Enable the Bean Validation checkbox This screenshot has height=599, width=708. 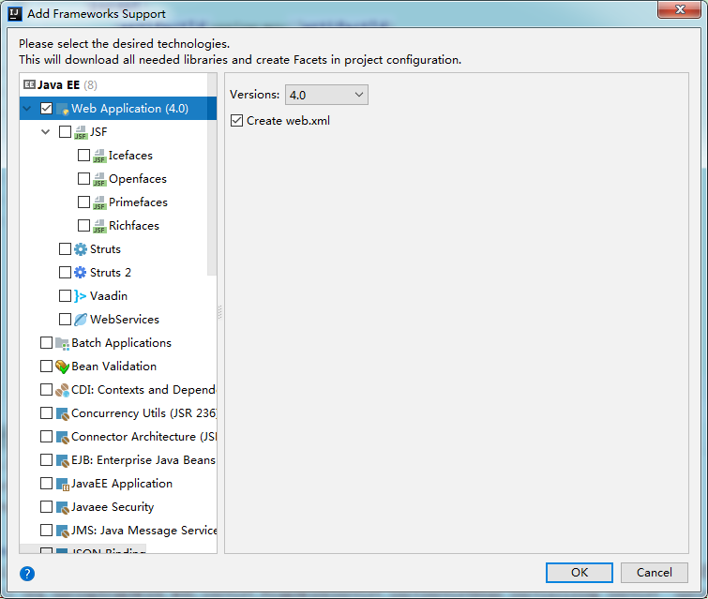pos(47,367)
